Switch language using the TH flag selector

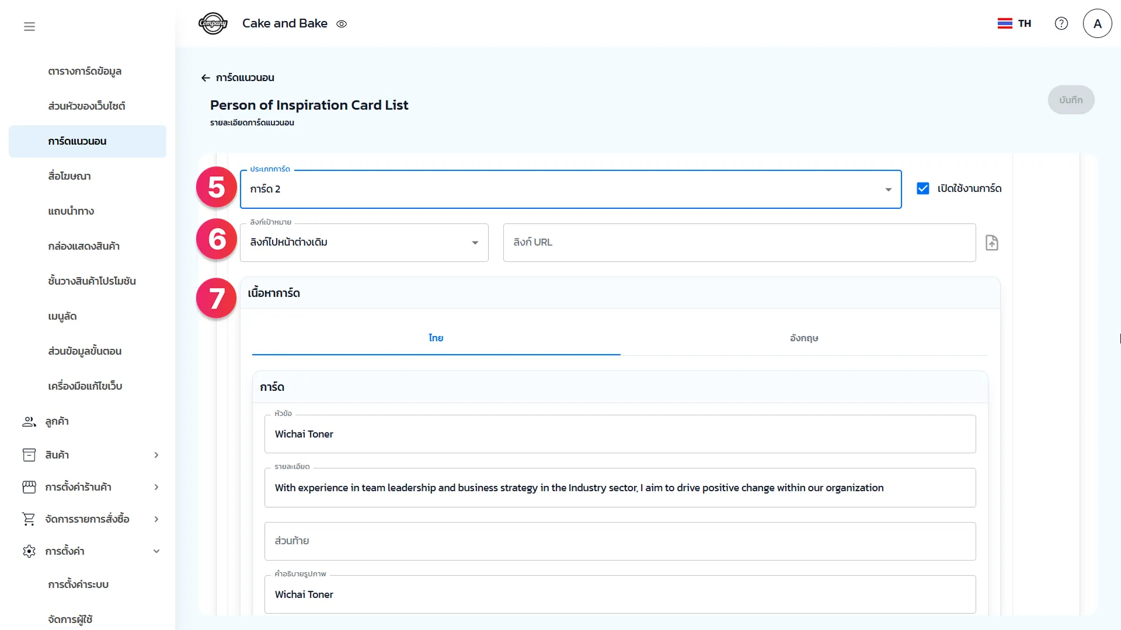point(1014,23)
